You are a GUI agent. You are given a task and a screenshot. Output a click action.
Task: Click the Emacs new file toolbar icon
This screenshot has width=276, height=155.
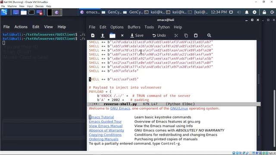click(x=93, y=35)
